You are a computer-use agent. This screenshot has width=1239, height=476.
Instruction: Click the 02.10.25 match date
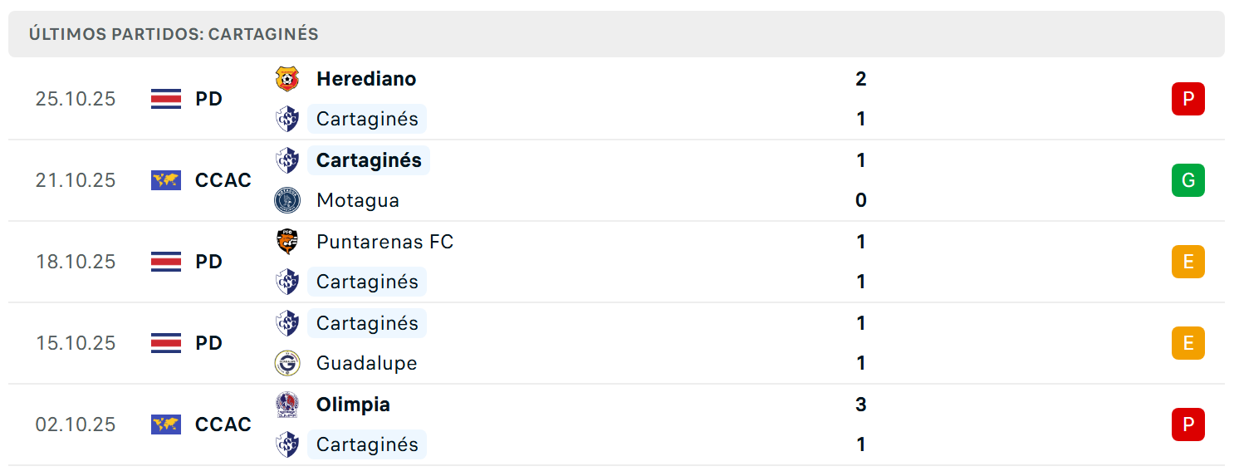coord(76,424)
